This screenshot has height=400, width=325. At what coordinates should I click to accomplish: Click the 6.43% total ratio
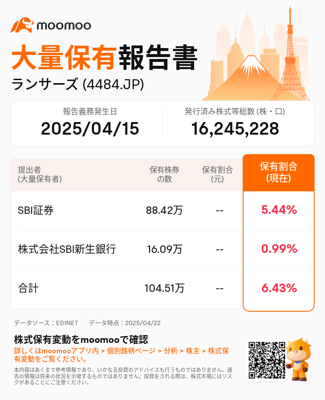(x=279, y=288)
